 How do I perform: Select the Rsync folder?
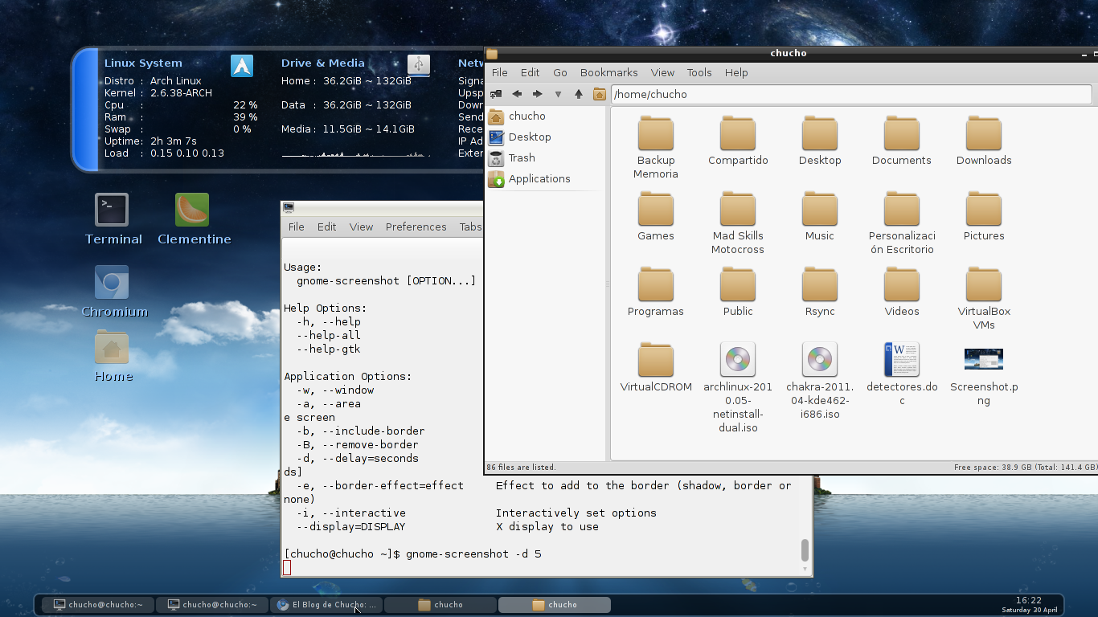tap(820, 292)
